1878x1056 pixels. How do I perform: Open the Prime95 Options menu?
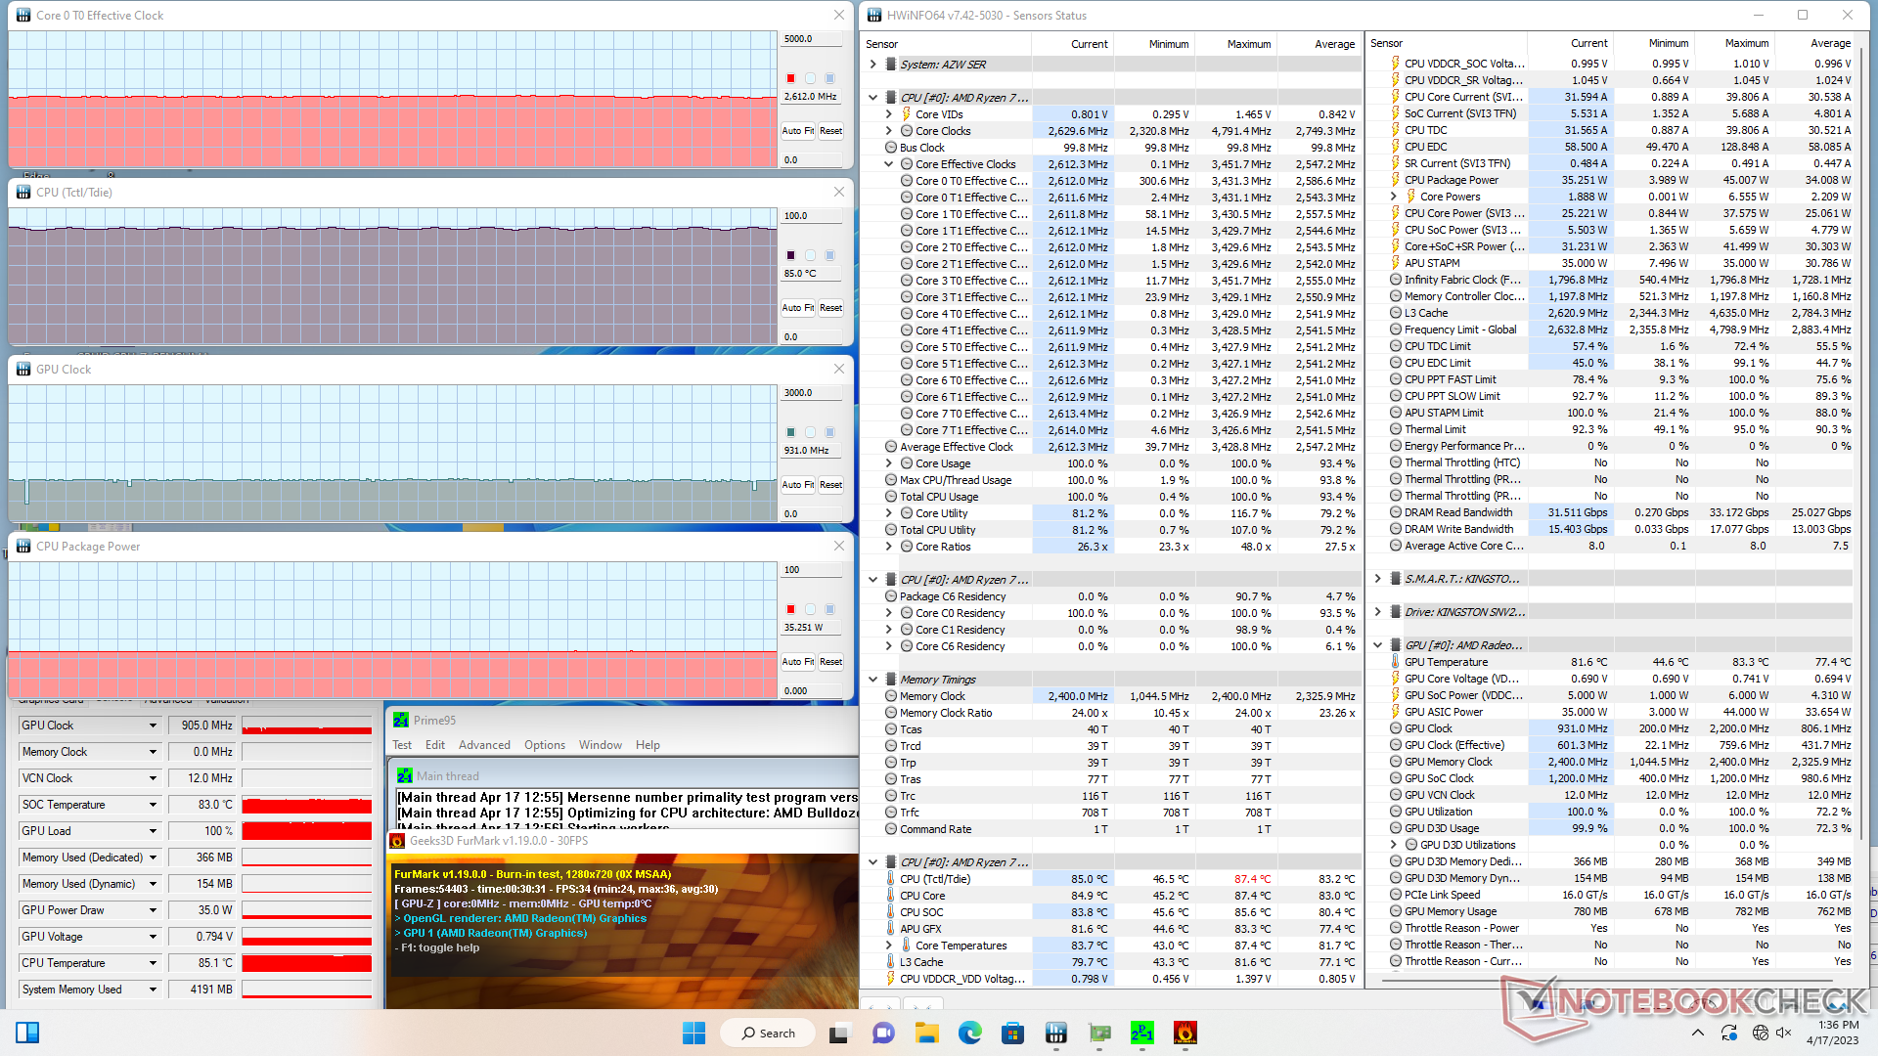(x=544, y=745)
